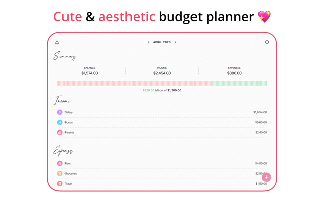Click the $320.00 left out of text
Viewport: 324px width, 202px height.
[155, 90]
